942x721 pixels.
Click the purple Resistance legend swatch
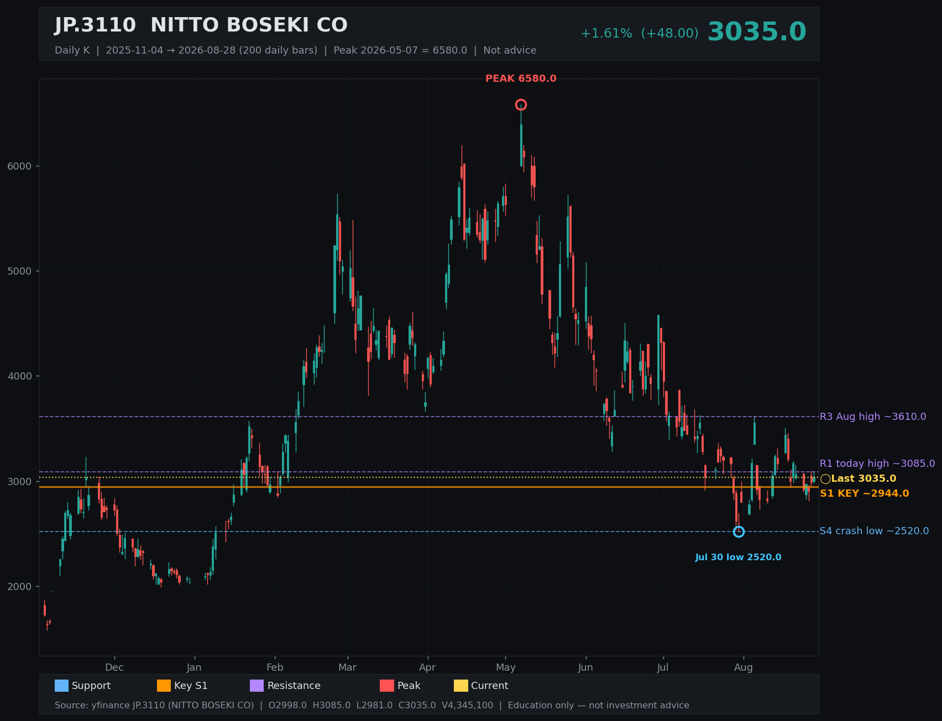[257, 686]
